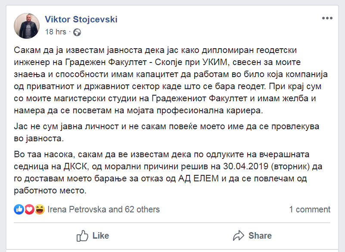The height and width of the screenshot is (252, 345).
Task: Click the blue thumbs-up reaction icon
Action: pyautogui.click(x=19, y=210)
